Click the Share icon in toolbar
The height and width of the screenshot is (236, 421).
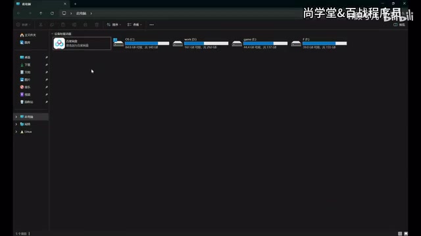tap(86, 25)
